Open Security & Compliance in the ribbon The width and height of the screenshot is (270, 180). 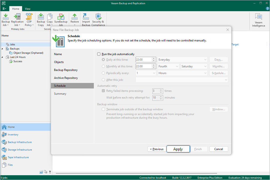(98, 20)
